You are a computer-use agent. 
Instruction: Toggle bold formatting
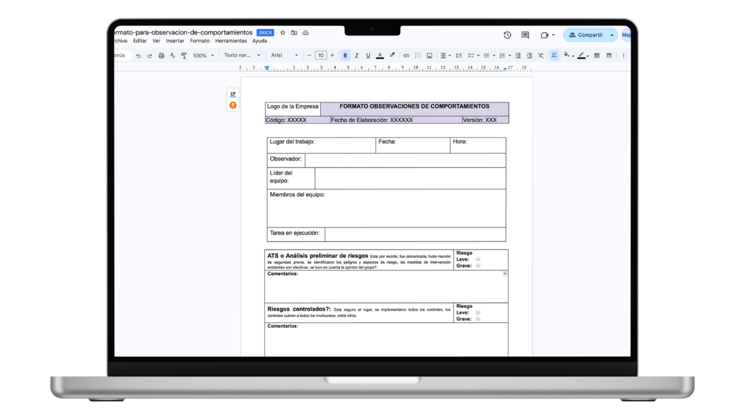pyautogui.click(x=345, y=55)
